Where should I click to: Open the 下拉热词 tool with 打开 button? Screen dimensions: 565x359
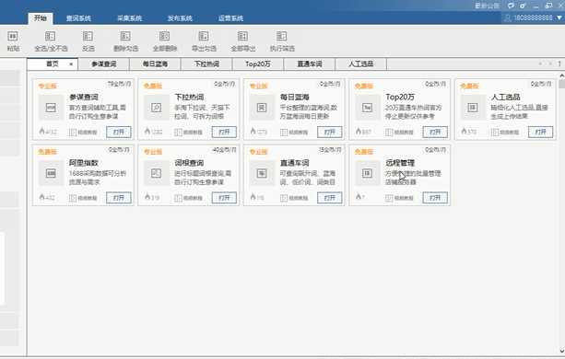[224, 132]
